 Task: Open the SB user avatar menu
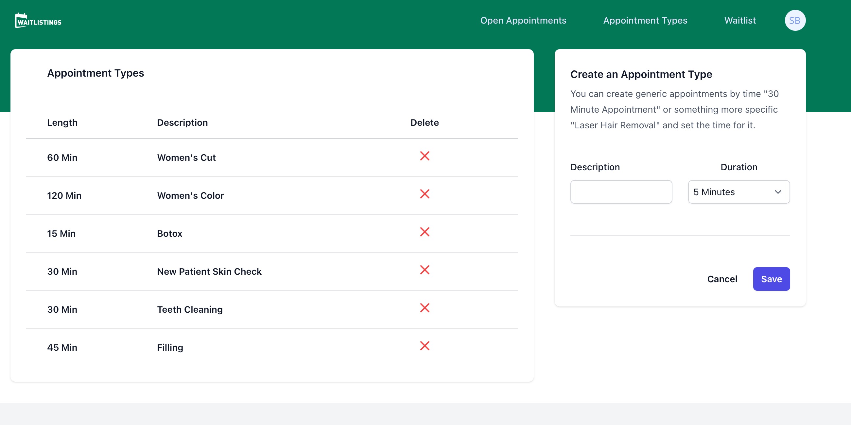pos(794,21)
